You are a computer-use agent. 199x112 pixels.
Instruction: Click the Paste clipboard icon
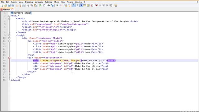tap(35, 6)
